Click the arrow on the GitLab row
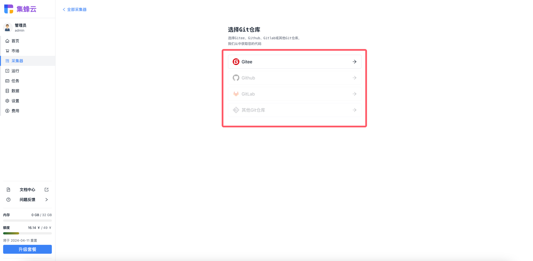The height and width of the screenshot is (261, 533). pyautogui.click(x=354, y=94)
